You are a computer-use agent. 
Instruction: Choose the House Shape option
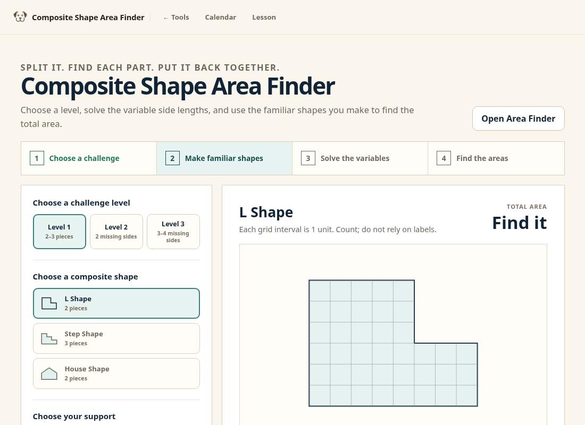point(116,373)
